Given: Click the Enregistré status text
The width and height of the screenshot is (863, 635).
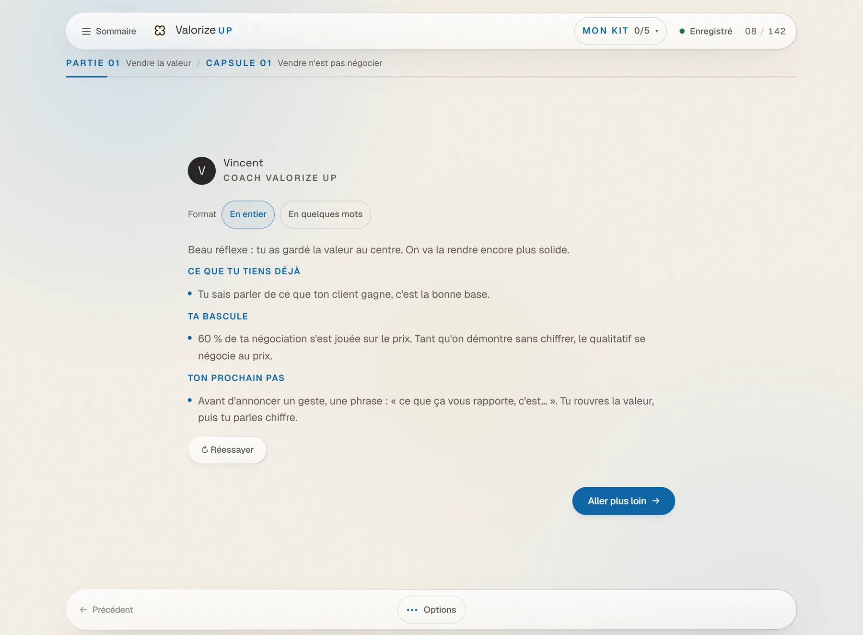Looking at the screenshot, I should pos(711,31).
